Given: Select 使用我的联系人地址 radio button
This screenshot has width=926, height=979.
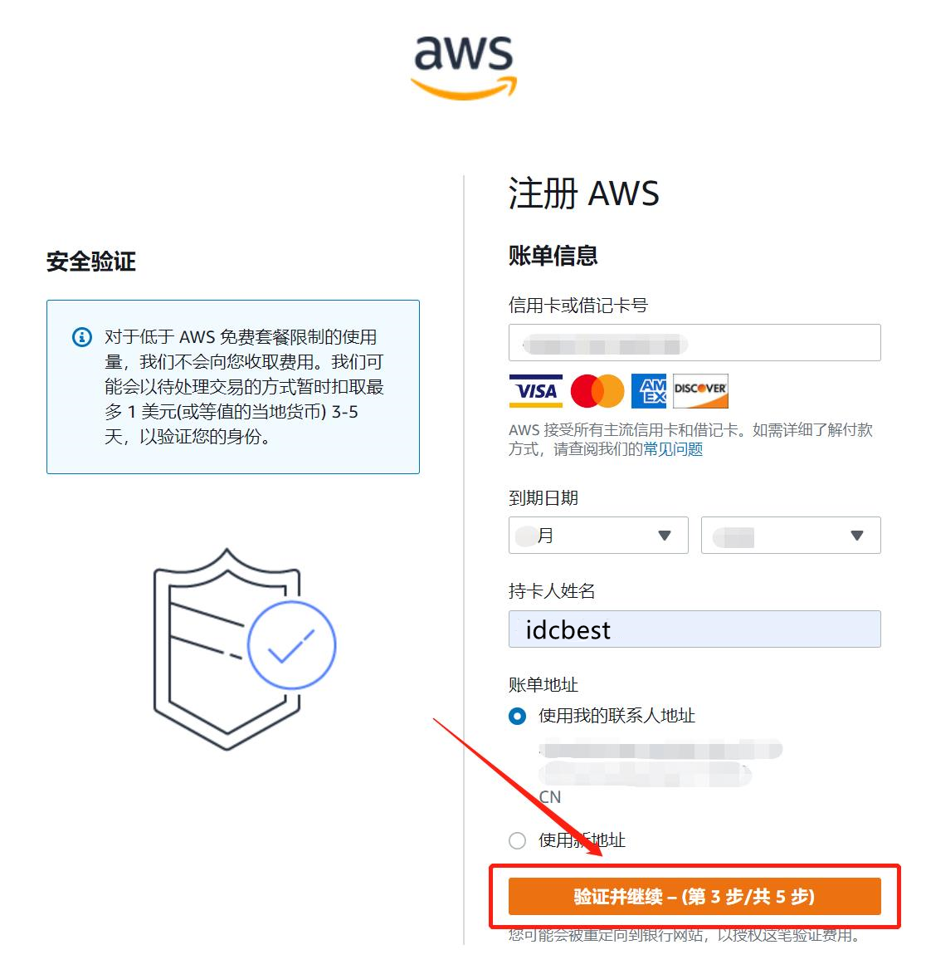Looking at the screenshot, I should (517, 716).
